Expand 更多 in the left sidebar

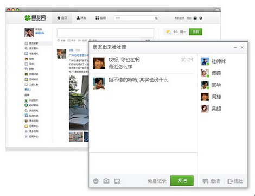point(28,90)
